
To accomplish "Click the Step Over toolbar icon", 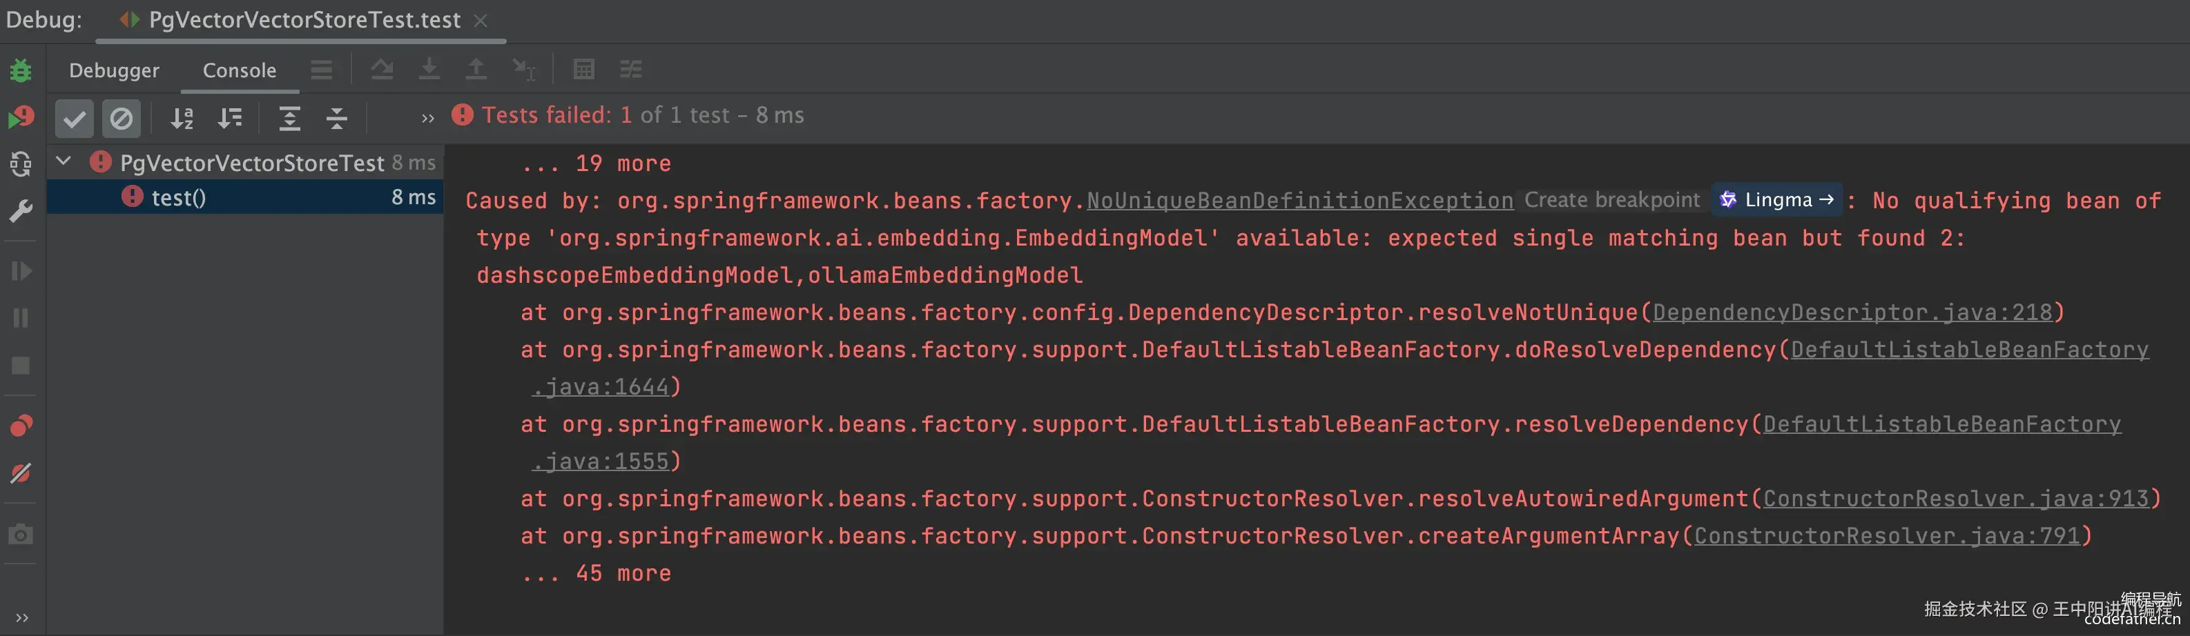I will [382, 70].
